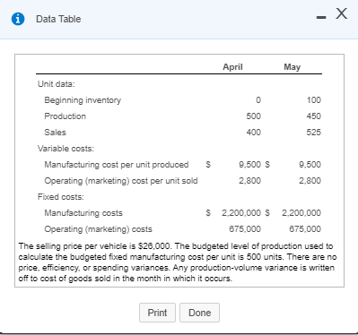
Task: Click April operating cost per unit 2,800
Action: pyautogui.click(x=250, y=181)
